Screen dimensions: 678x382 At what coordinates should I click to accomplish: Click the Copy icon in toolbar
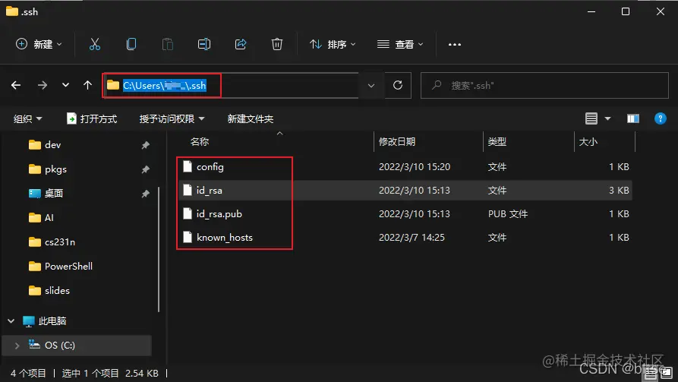tap(131, 44)
